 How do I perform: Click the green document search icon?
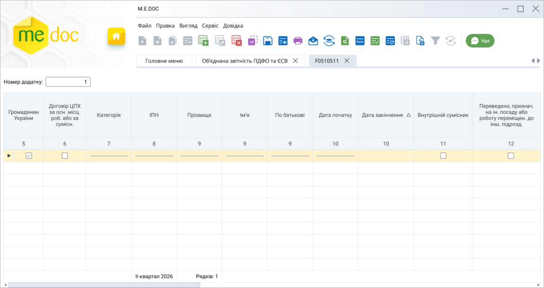click(345, 41)
